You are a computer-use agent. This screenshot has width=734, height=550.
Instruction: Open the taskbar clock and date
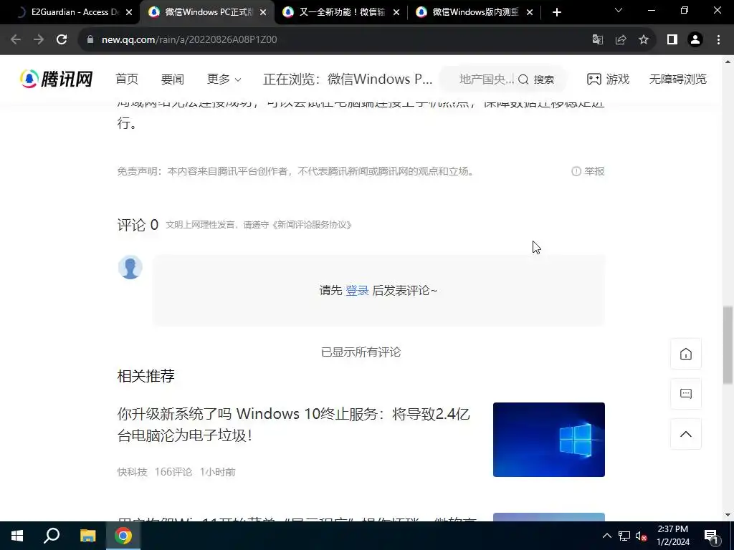pos(672,536)
